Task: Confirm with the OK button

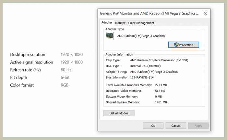Action: click(153, 126)
